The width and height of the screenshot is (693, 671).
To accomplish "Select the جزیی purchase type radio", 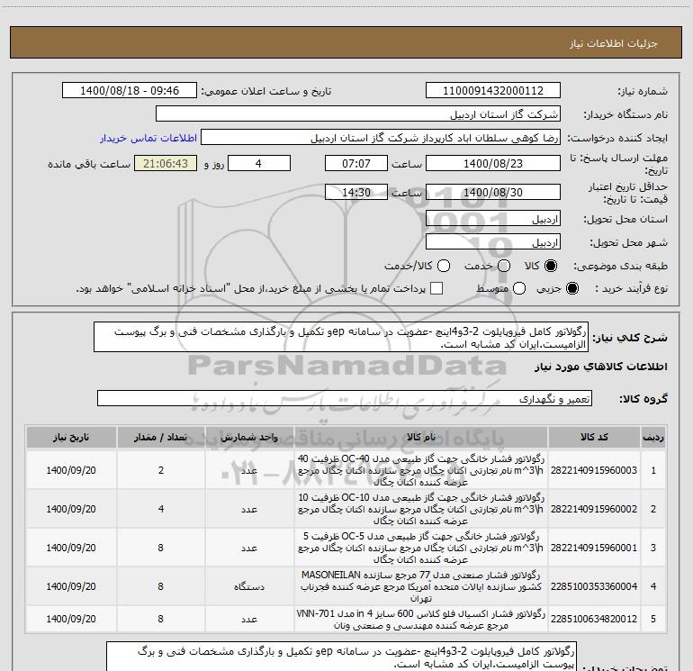I will pyautogui.click(x=571, y=288).
